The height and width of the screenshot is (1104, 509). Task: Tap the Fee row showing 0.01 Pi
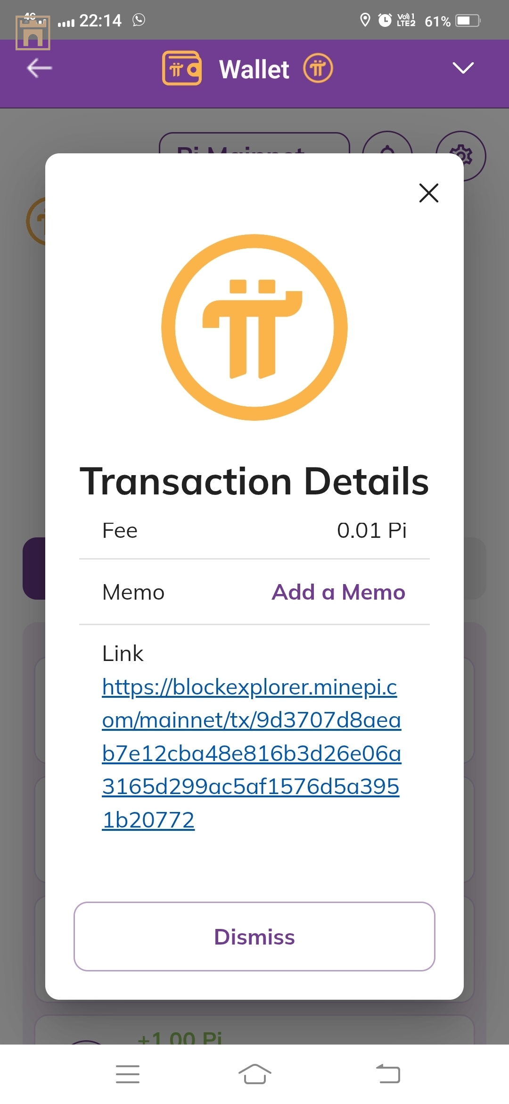254,531
